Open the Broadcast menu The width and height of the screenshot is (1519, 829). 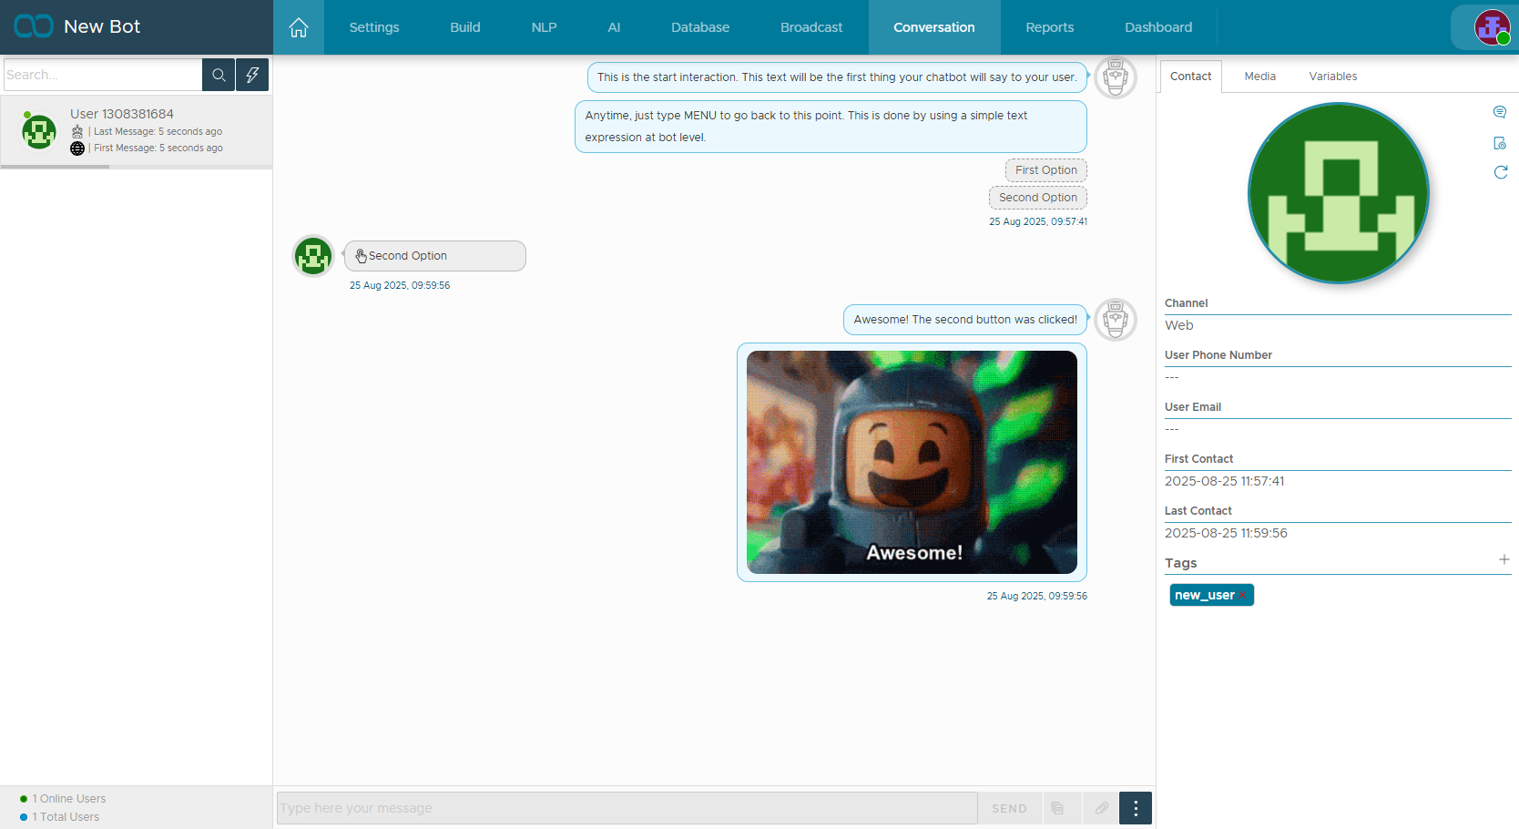tap(810, 27)
